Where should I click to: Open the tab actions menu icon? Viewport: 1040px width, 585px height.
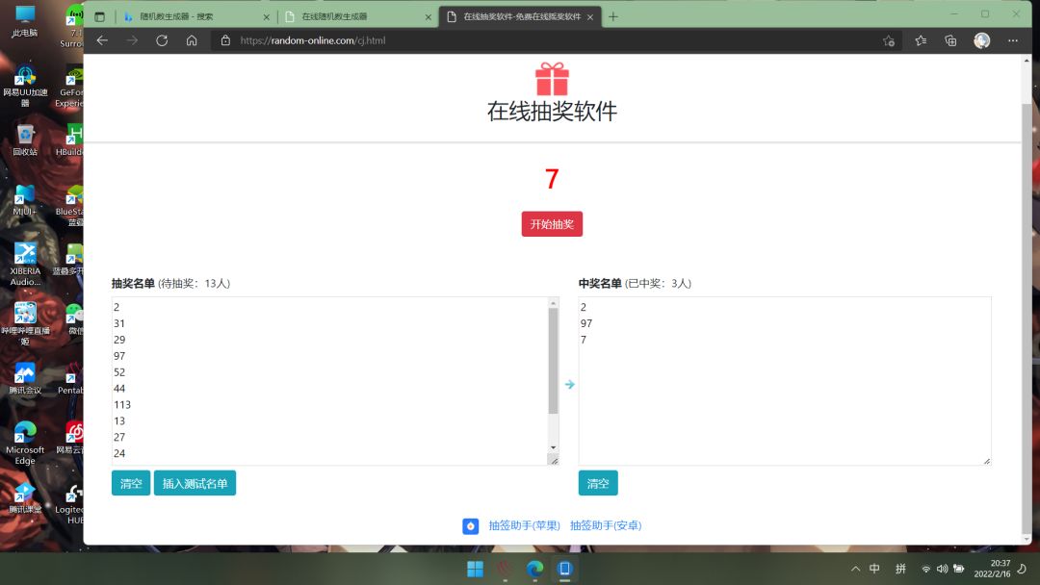[99, 16]
